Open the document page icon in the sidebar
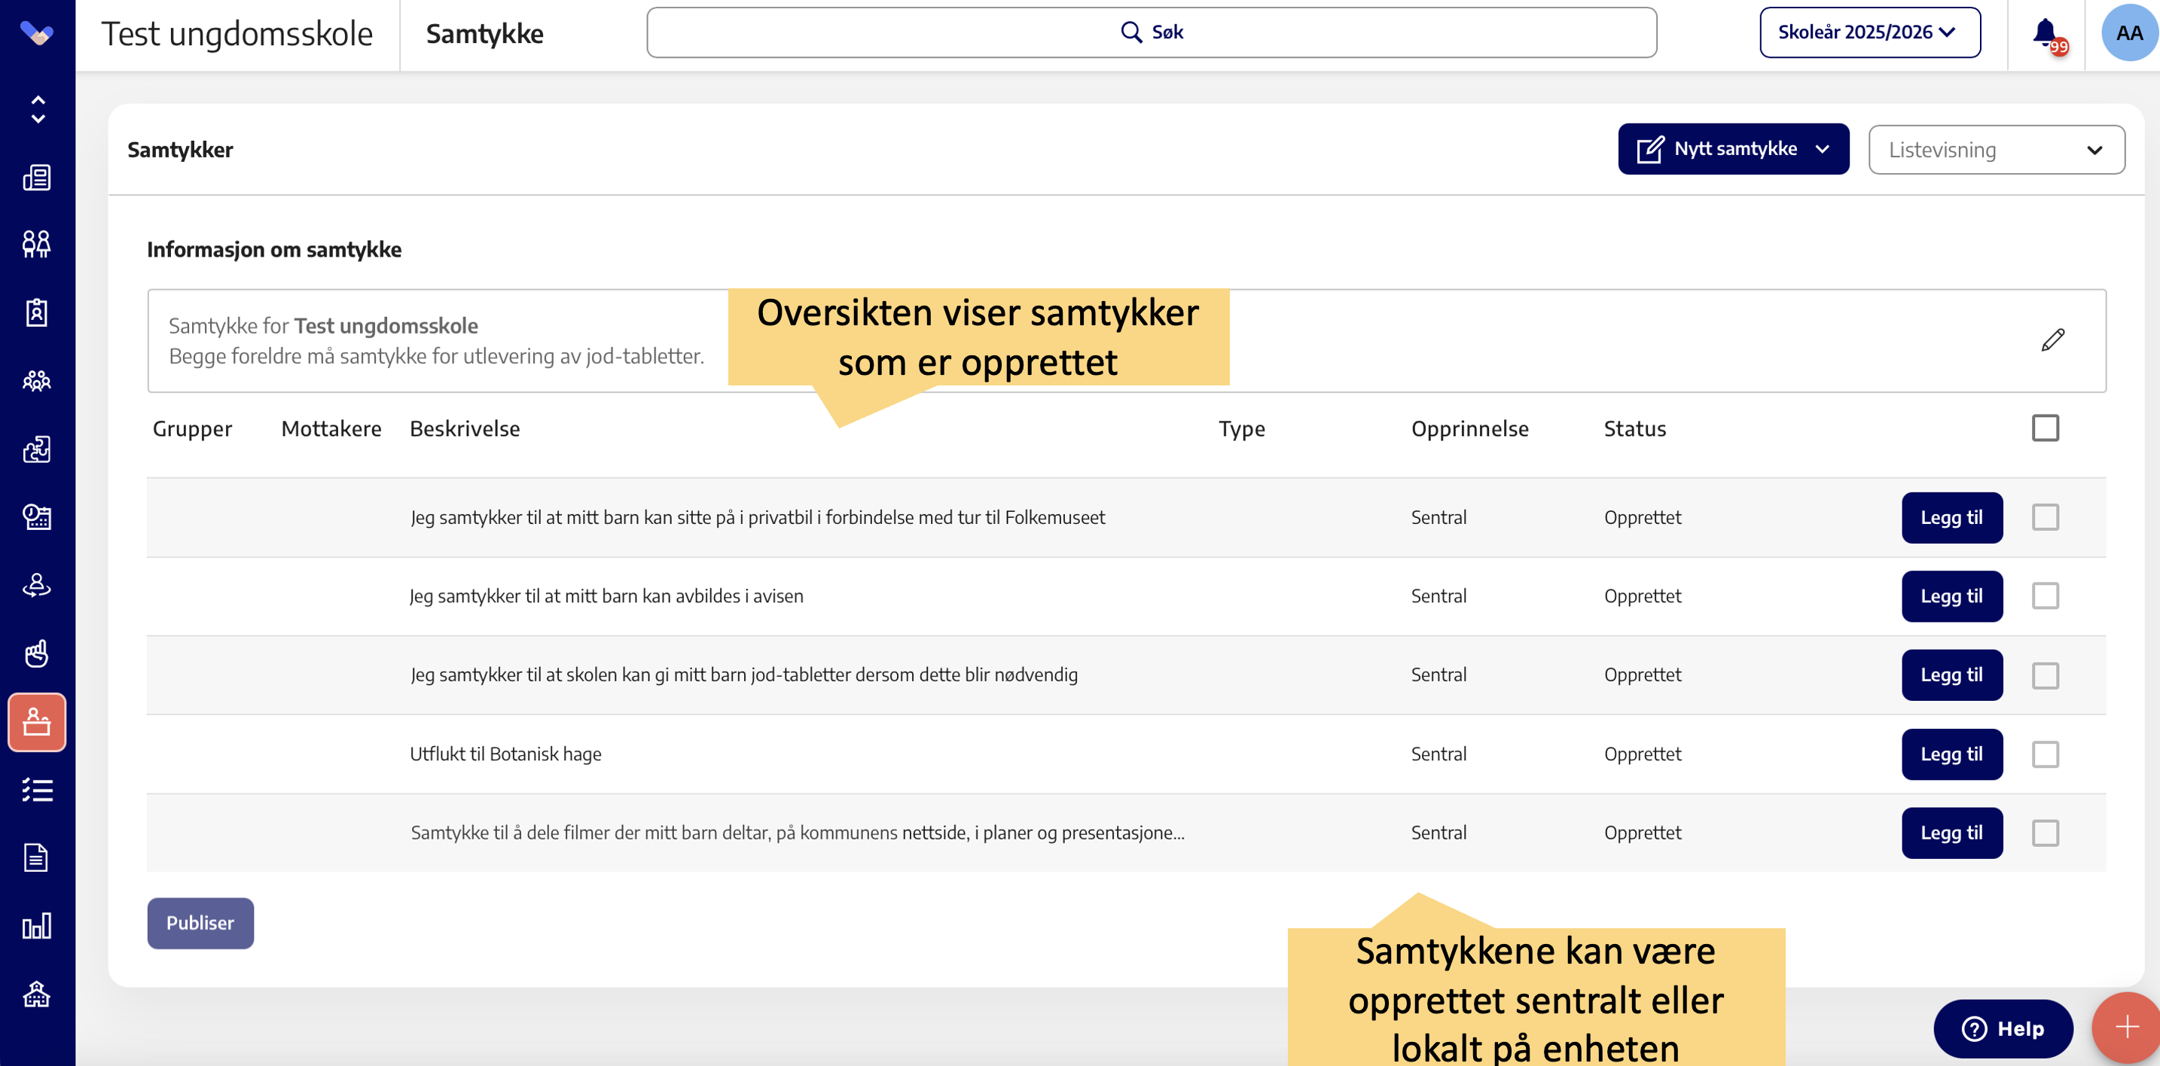This screenshot has width=2160, height=1066. [37, 857]
